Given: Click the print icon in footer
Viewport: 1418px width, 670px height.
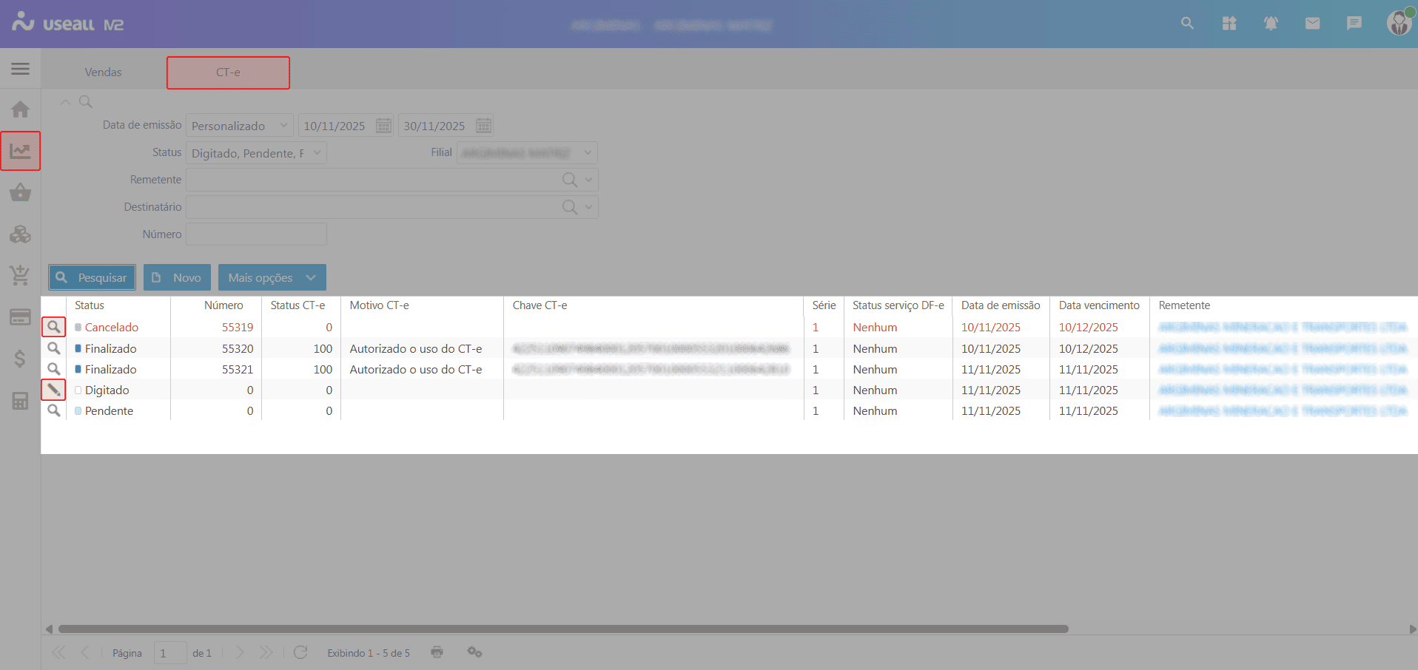Looking at the screenshot, I should coord(437,652).
